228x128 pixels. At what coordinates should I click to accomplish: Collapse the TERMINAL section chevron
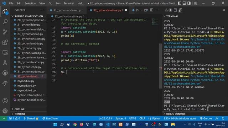(x=164, y=16)
